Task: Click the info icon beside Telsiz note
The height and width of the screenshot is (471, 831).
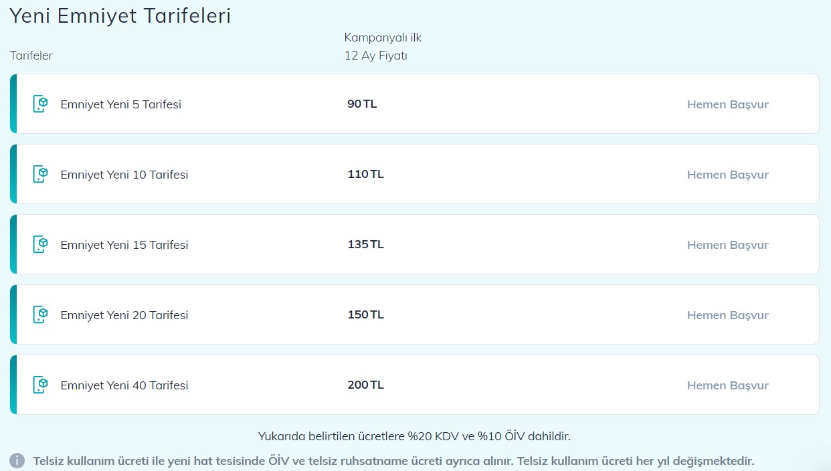Action: coord(17,461)
